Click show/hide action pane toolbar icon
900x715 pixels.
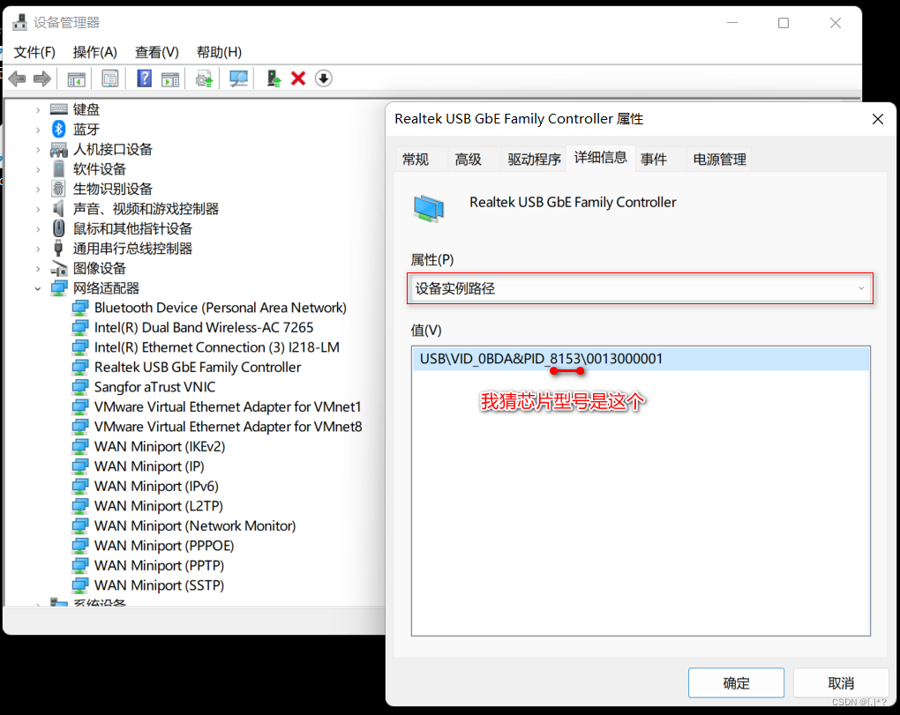click(170, 78)
